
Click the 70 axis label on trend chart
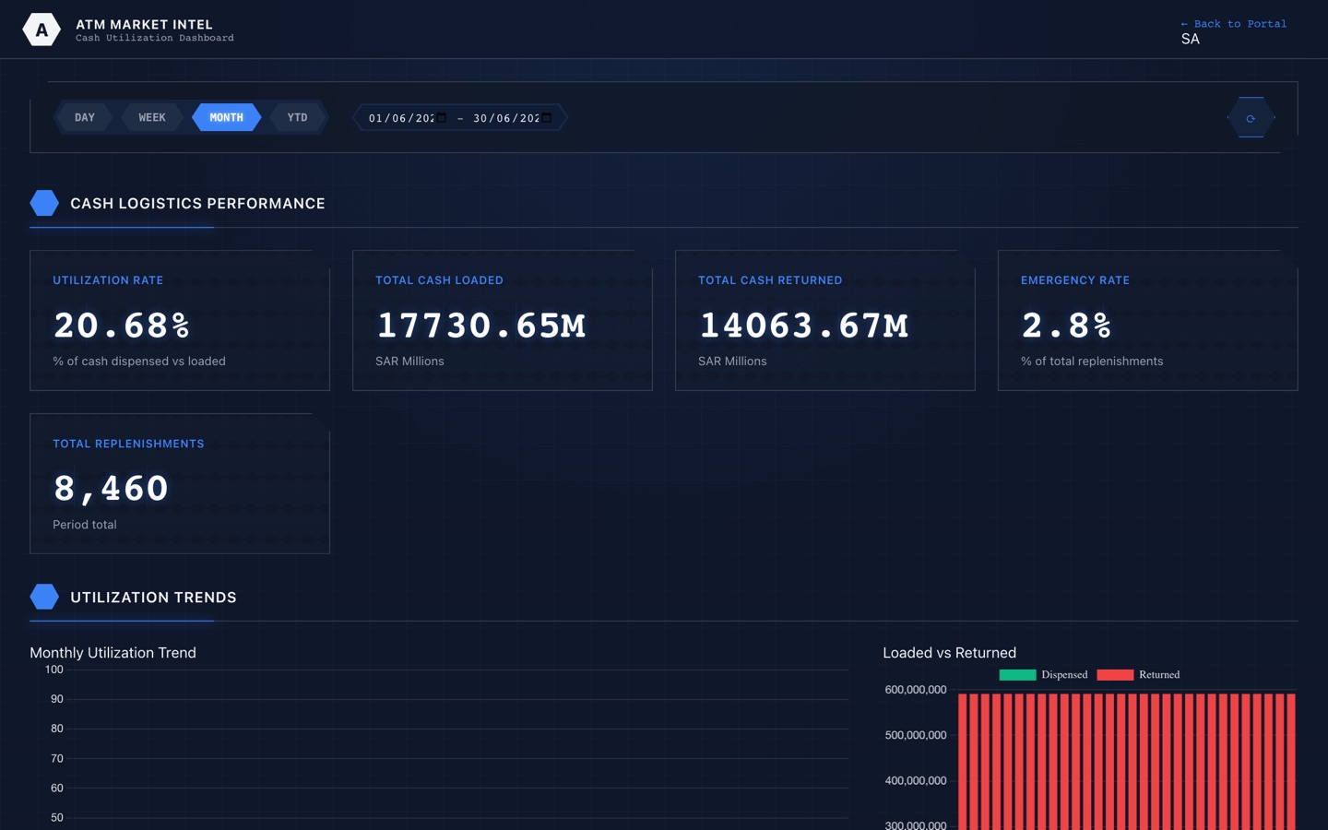click(57, 758)
